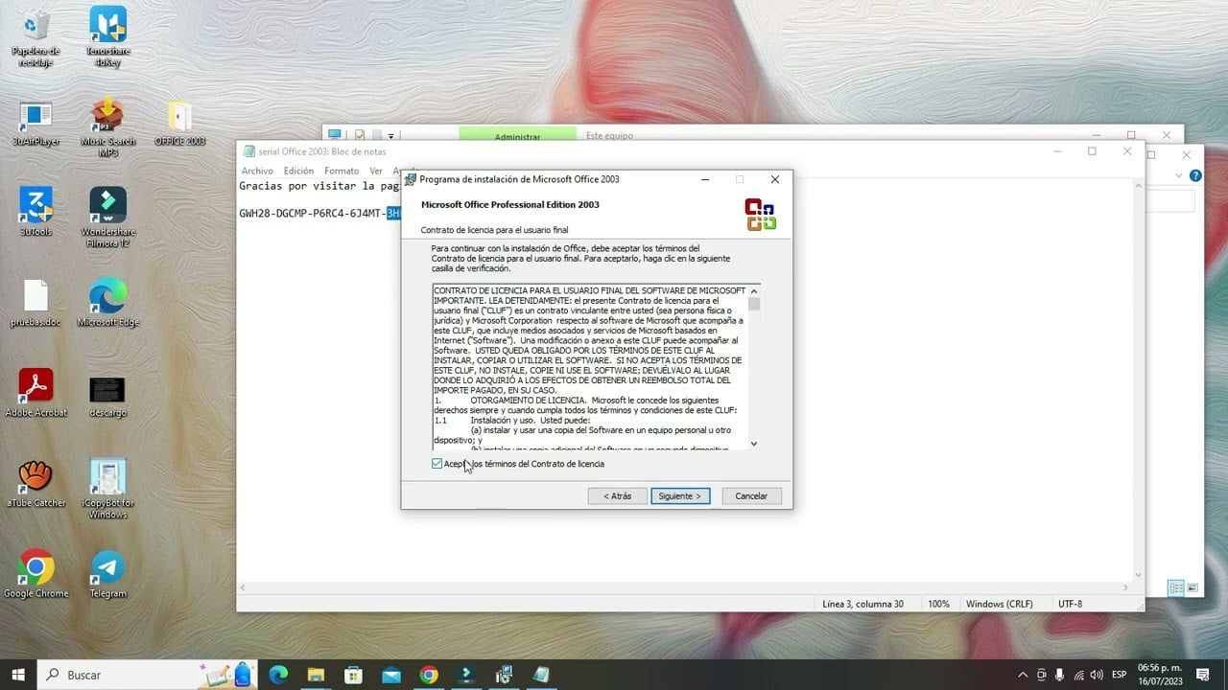Open the Edición menu in Notepad
Image resolution: width=1228 pixels, height=690 pixels.
298,171
